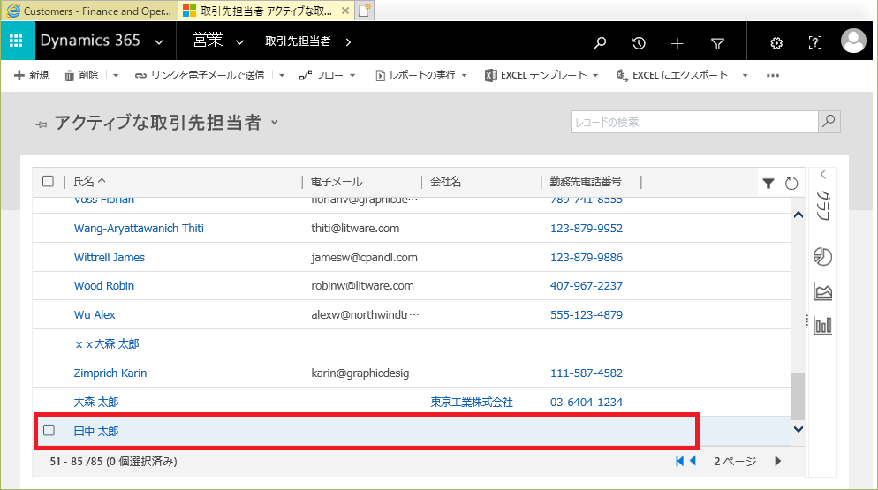Open the レポートの実行 dropdown arrow
Image resolution: width=878 pixels, height=490 pixels.
click(x=465, y=75)
